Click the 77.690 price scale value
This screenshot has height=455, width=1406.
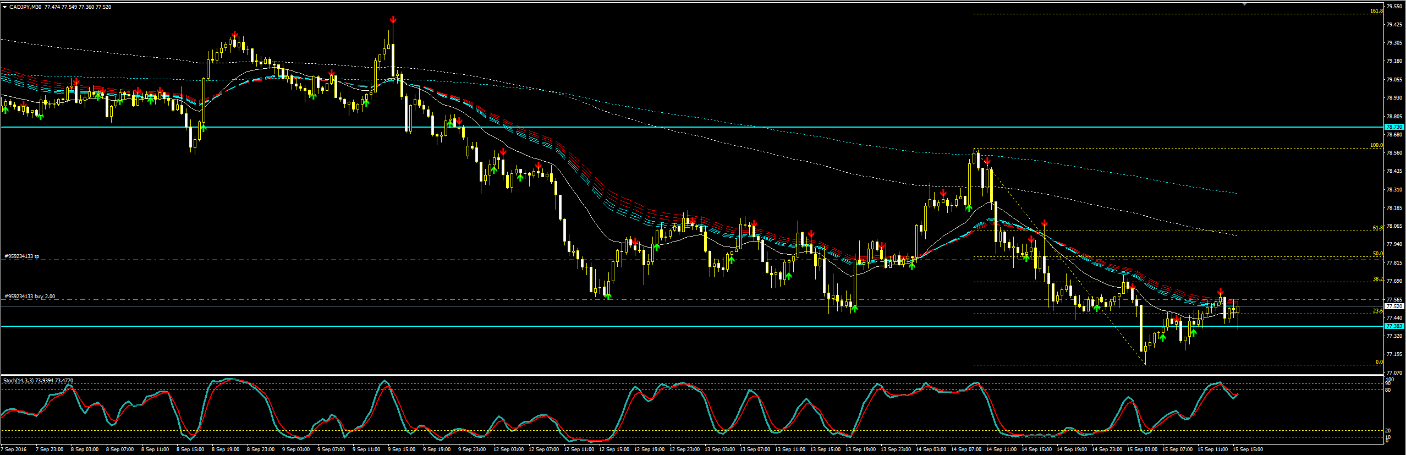click(1394, 281)
